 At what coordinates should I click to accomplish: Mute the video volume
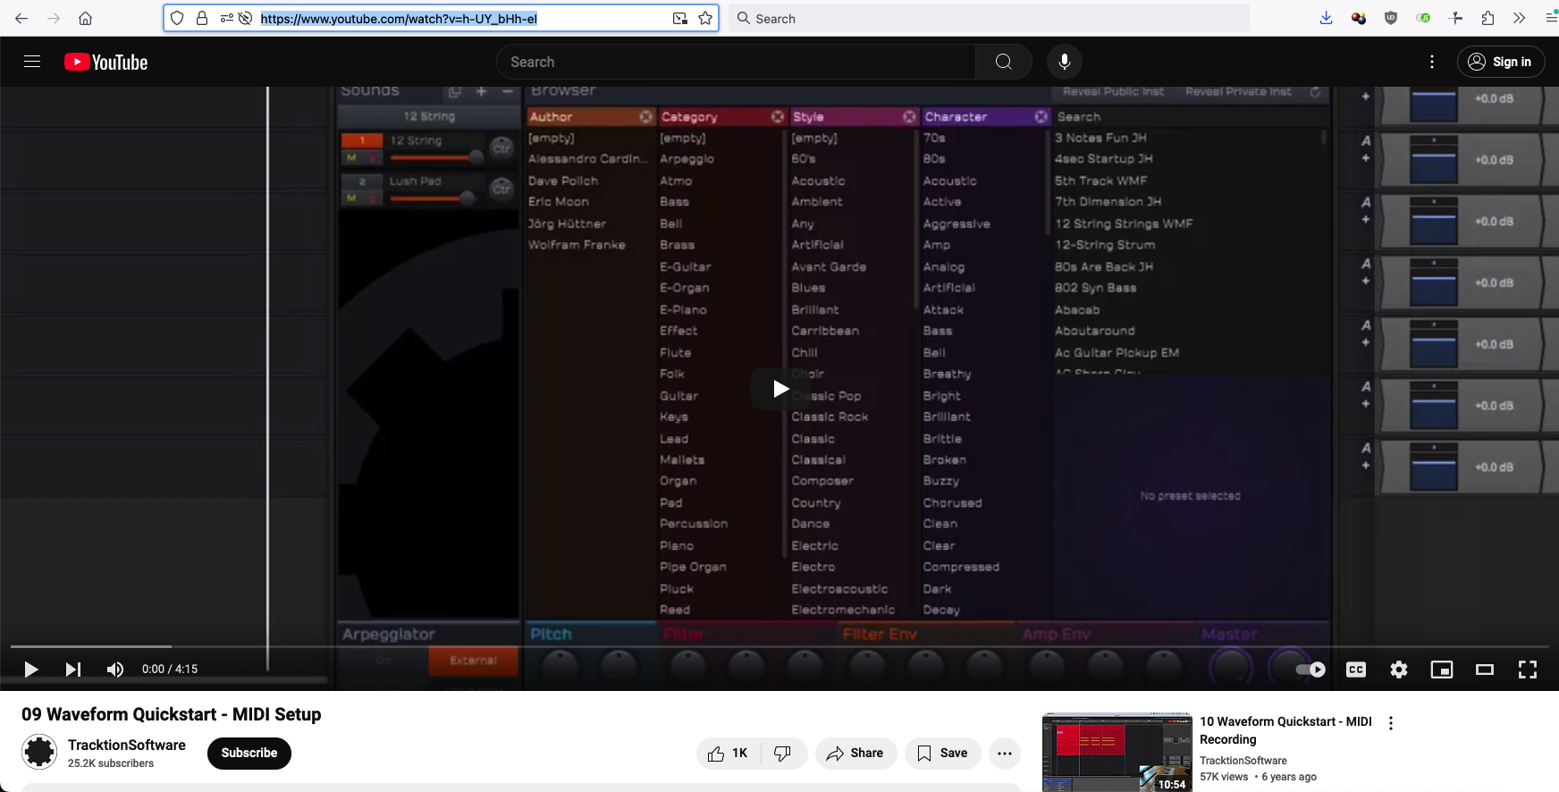(x=115, y=669)
